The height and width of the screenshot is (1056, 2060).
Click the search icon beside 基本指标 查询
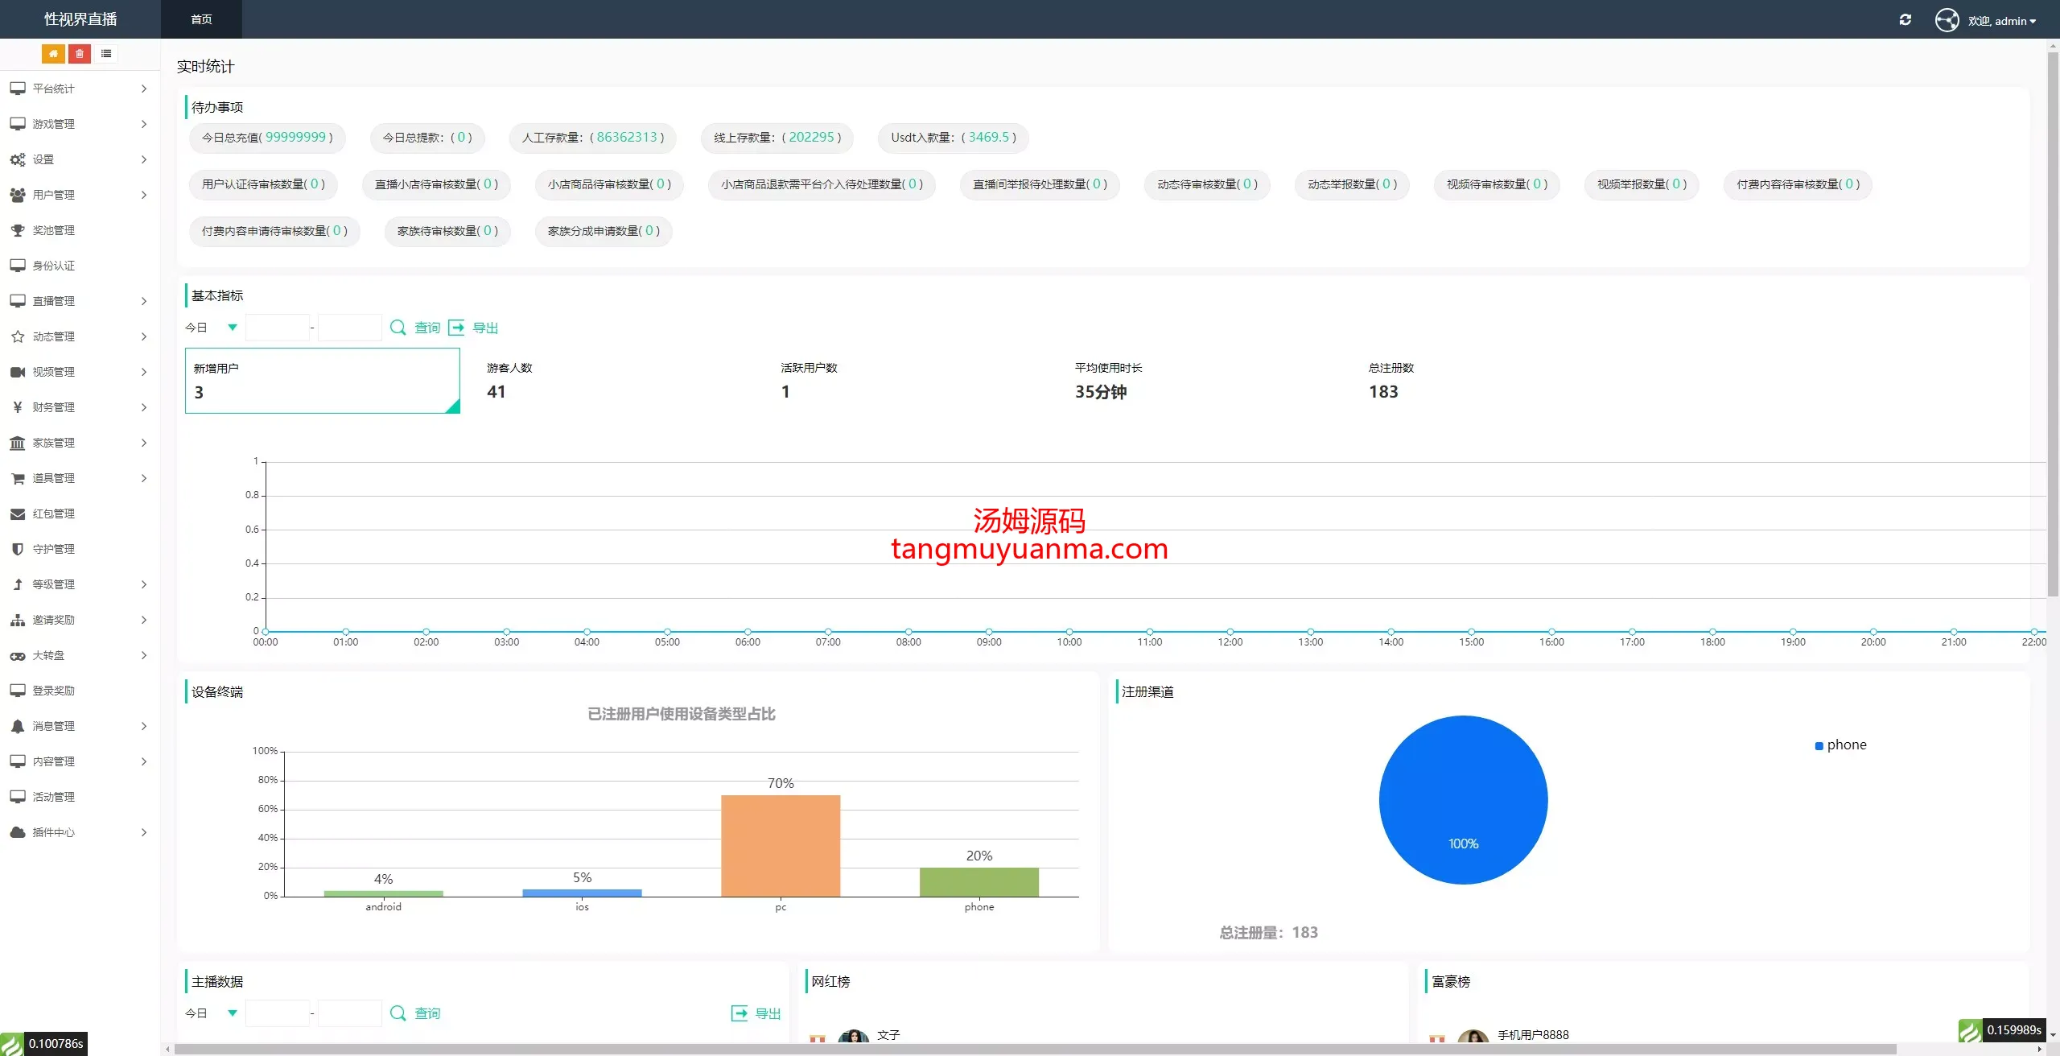[x=398, y=328]
